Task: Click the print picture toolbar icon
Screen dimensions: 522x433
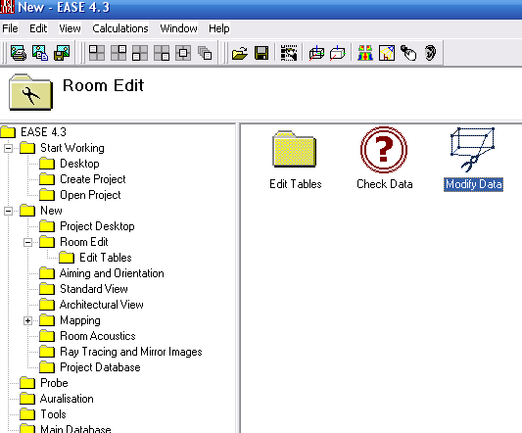Action: [19, 53]
